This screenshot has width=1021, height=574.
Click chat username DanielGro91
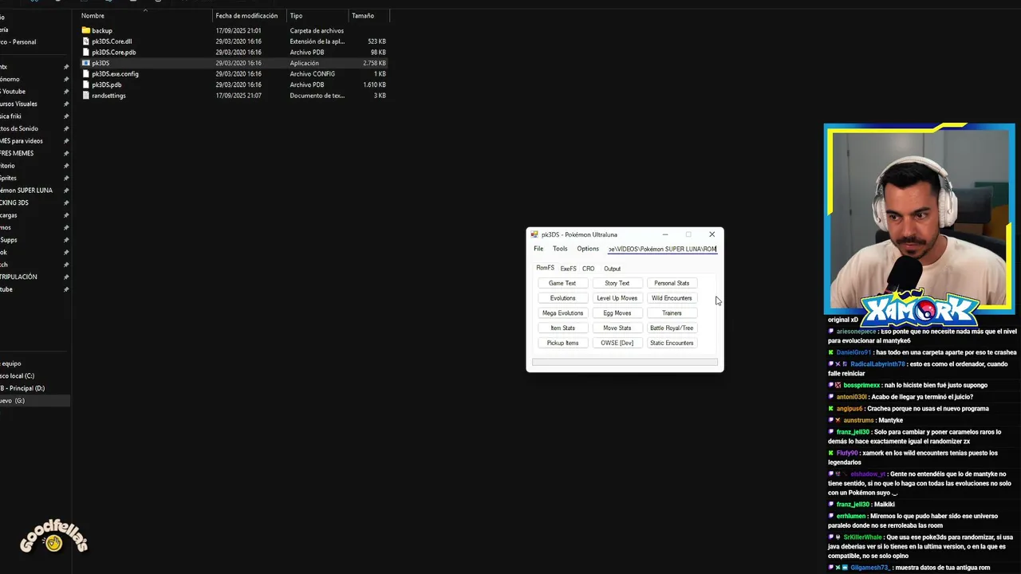pos(853,352)
